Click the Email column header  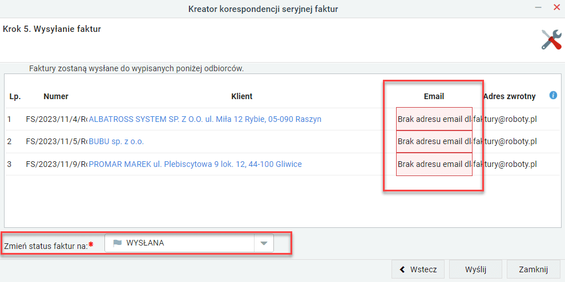[434, 96]
